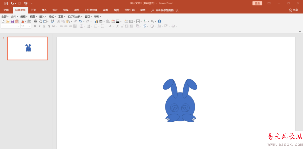303x149 pixels.
Task: Toggle Bold formatting button
Action: (x=35, y=26)
